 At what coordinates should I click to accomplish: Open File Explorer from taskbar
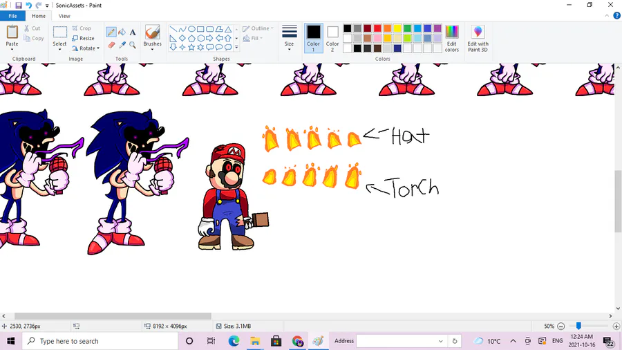pyautogui.click(x=255, y=341)
